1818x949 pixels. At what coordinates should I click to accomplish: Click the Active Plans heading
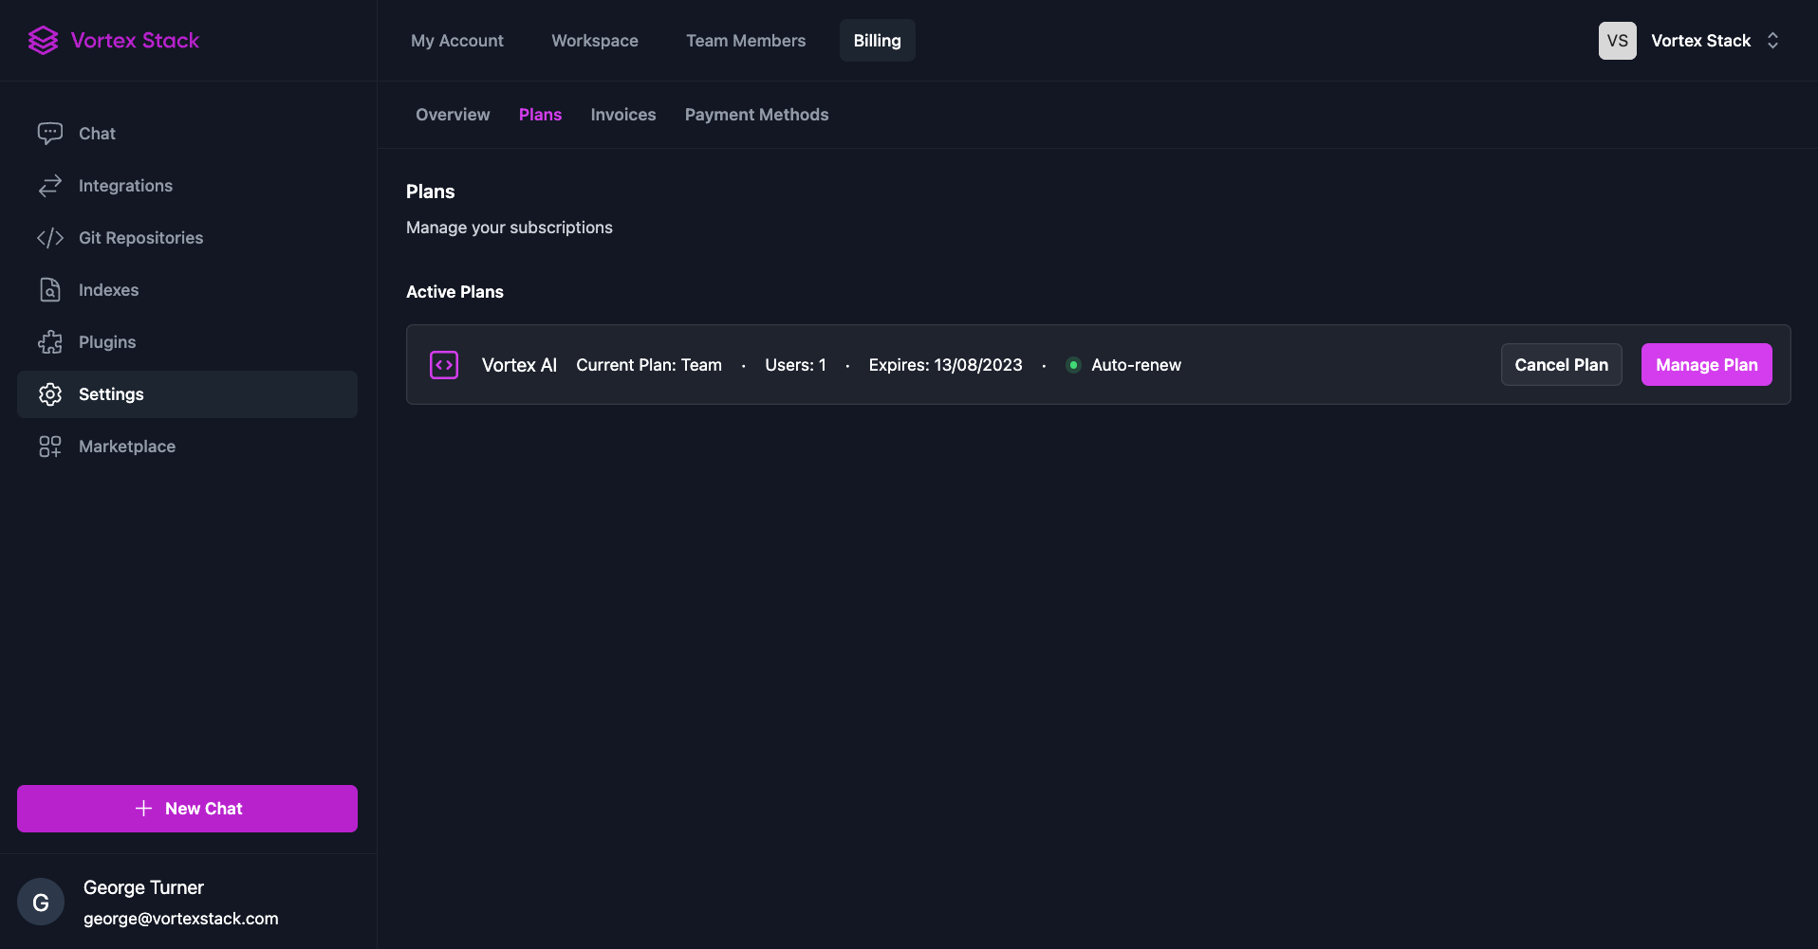[x=454, y=292]
